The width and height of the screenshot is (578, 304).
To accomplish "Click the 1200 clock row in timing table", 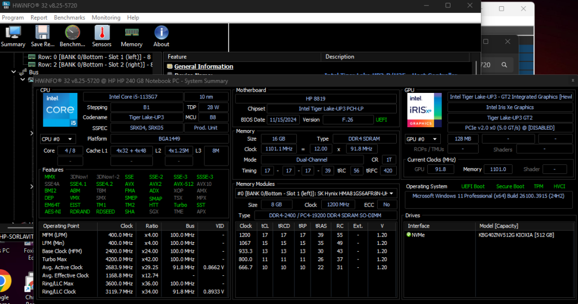I will coord(316,235).
